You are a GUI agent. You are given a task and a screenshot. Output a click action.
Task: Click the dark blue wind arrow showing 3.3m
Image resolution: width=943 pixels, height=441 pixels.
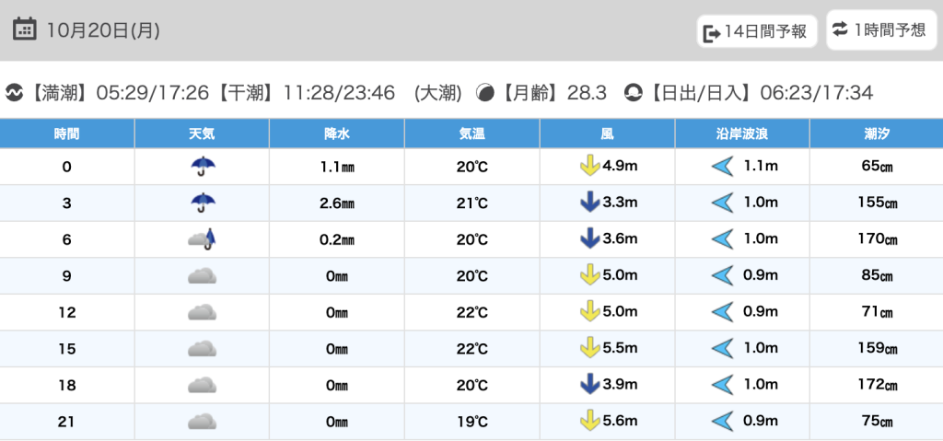point(588,203)
